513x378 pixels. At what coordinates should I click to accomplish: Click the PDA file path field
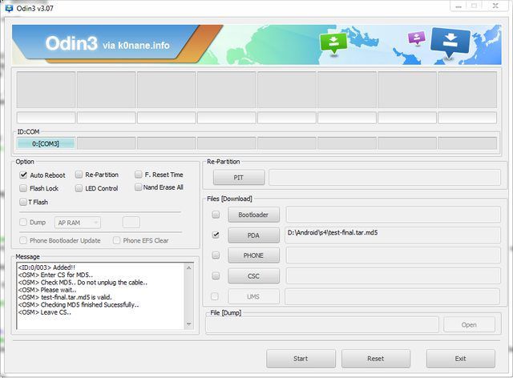(395, 235)
